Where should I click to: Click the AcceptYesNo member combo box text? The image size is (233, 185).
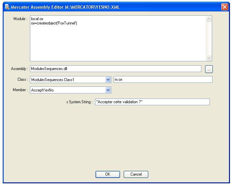pyautogui.click(x=67, y=90)
